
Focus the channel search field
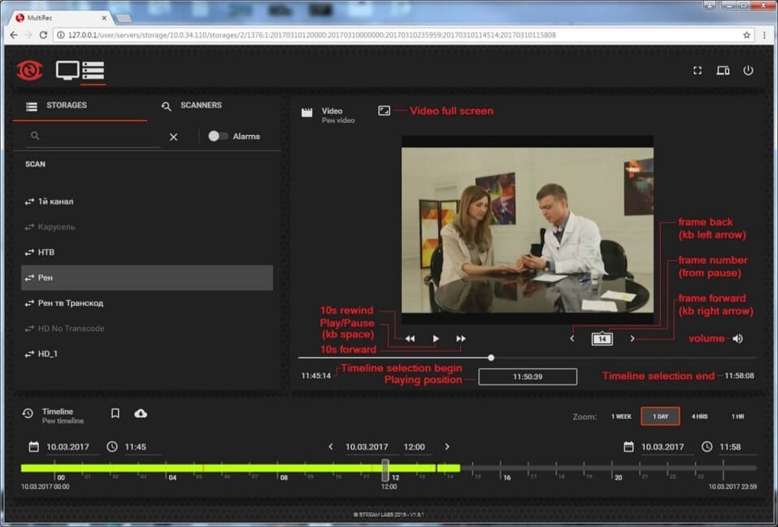(93, 136)
